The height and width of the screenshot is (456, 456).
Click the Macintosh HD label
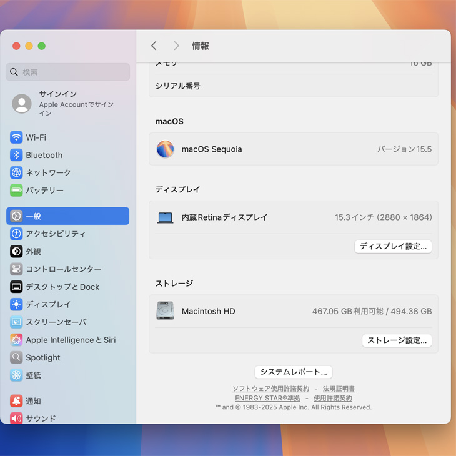208,311
